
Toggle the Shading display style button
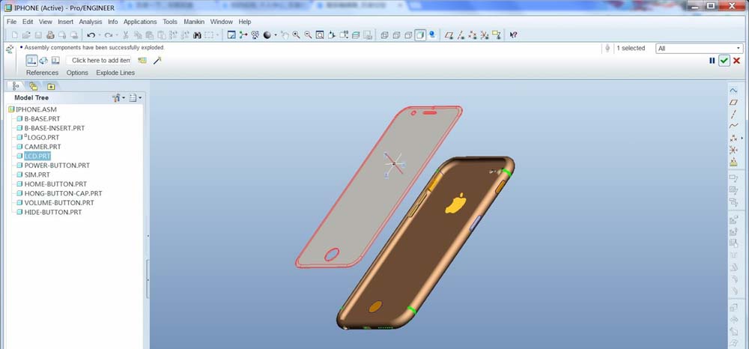coord(420,35)
